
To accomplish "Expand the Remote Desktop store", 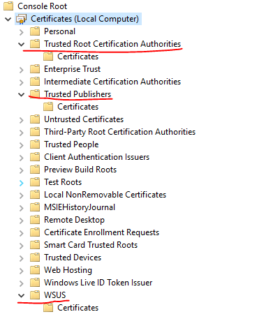I will [x=22, y=221].
